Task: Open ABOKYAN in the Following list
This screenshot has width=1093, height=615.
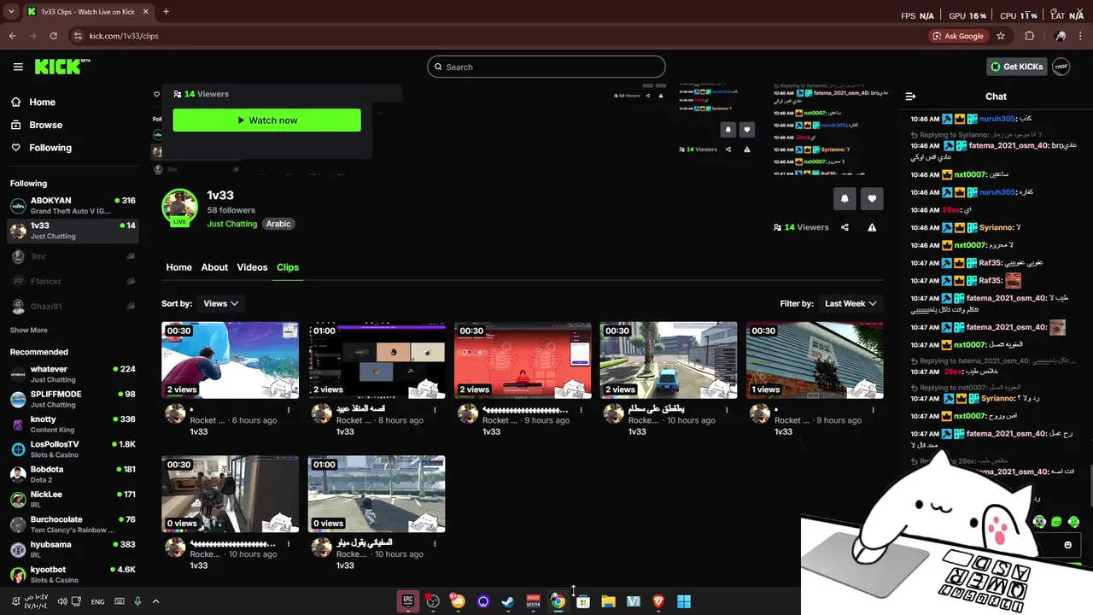Action: pyautogui.click(x=73, y=206)
